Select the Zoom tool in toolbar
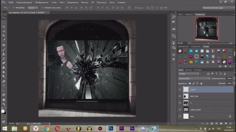The height and width of the screenshot is (132, 236). point(4,104)
